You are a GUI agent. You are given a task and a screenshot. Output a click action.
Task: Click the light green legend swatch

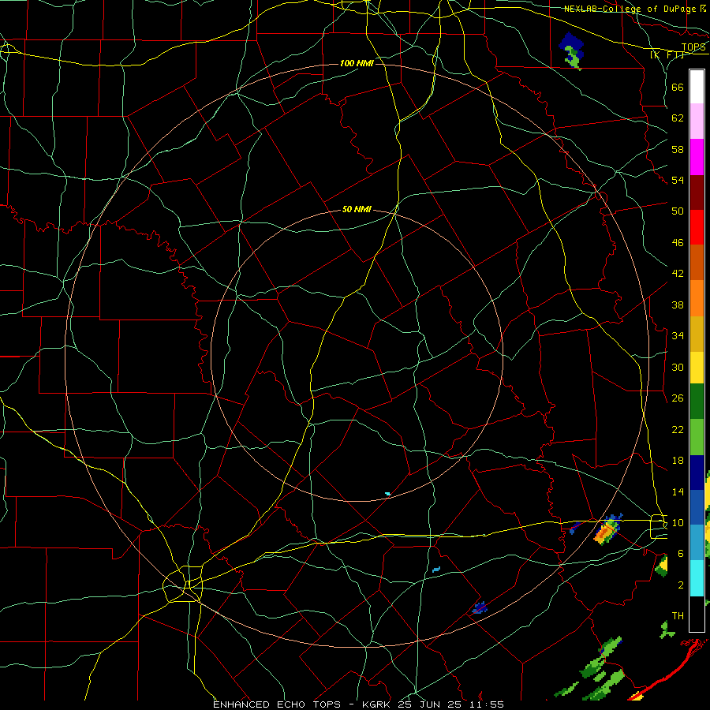click(697, 436)
